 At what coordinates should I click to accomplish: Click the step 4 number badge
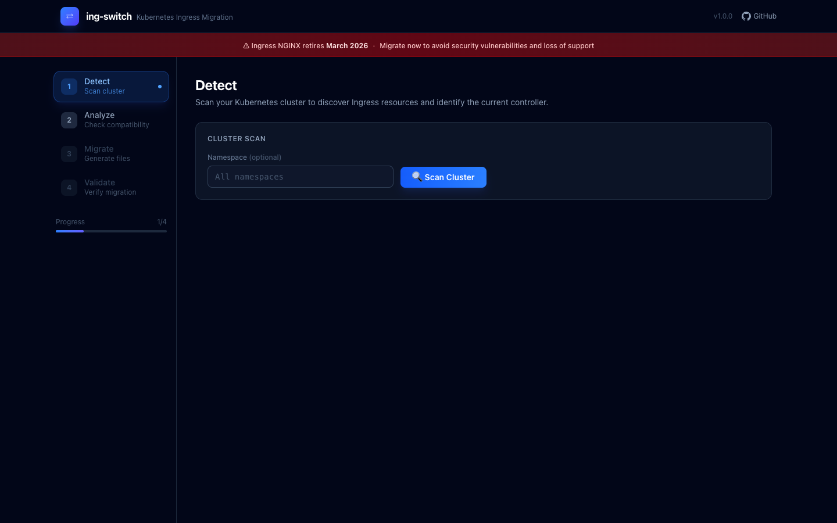tap(69, 188)
